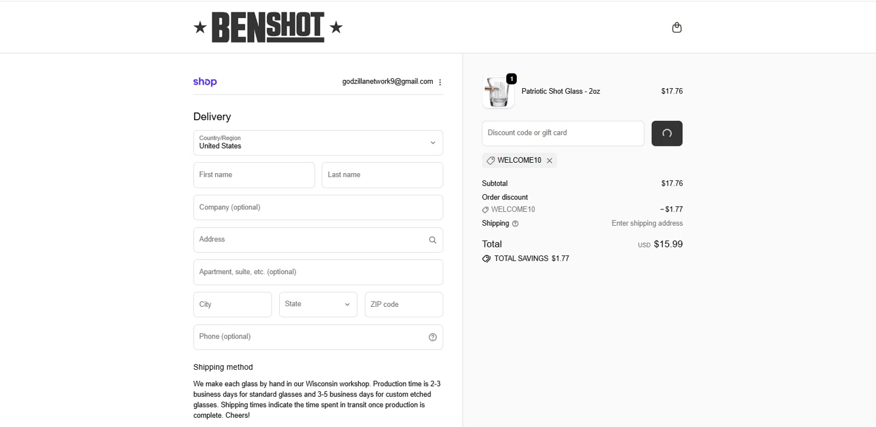876x427 pixels.
Task: Click the USD $15.99 total amount
Action: coord(661,244)
